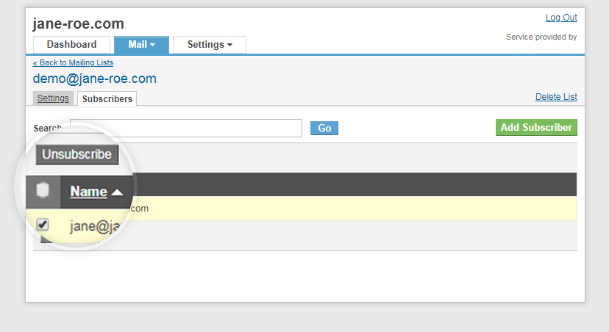Focus the subscriber Search input field
This screenshot has height=332, width=609.
pyautogui.click(x=186, y=128)
